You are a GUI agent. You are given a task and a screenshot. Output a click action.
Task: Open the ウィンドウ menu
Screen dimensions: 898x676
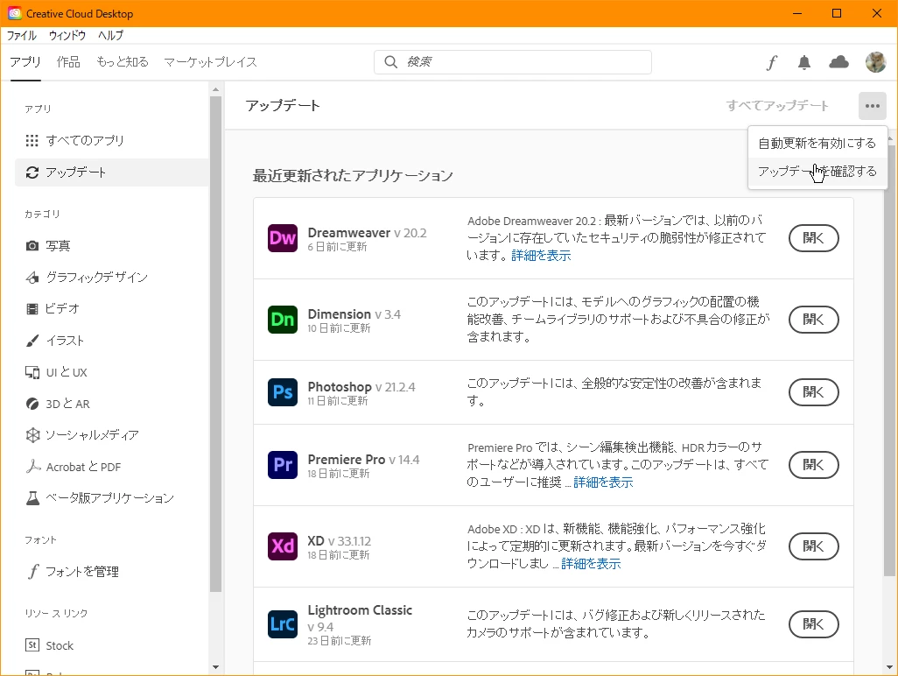tap(67, 36)
